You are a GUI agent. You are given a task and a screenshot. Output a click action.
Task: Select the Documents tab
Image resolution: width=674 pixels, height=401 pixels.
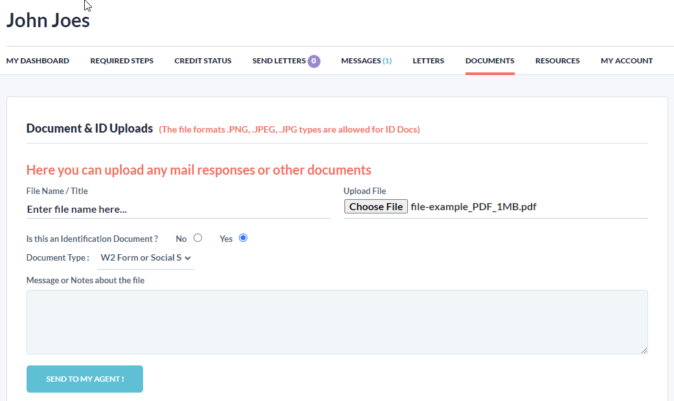coord(489,61)
